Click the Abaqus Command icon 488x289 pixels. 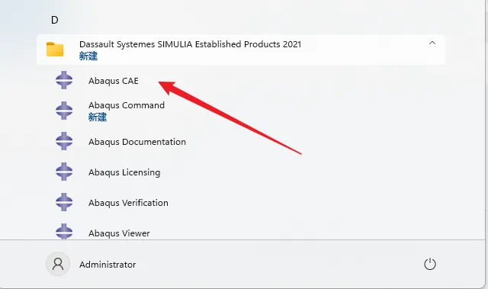pos(64,111)
